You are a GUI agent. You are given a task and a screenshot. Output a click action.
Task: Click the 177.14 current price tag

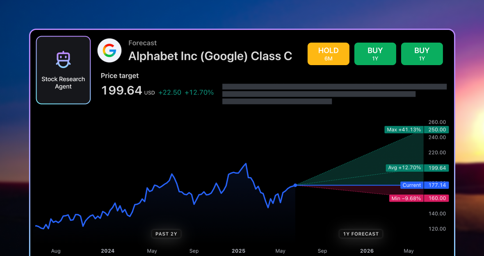point(437,185)
